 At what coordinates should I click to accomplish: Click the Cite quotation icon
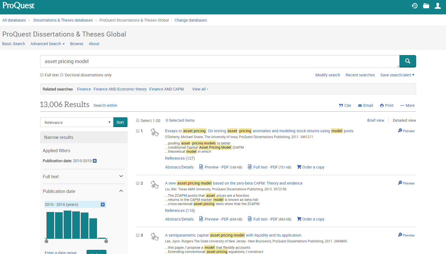click(341, 105)
